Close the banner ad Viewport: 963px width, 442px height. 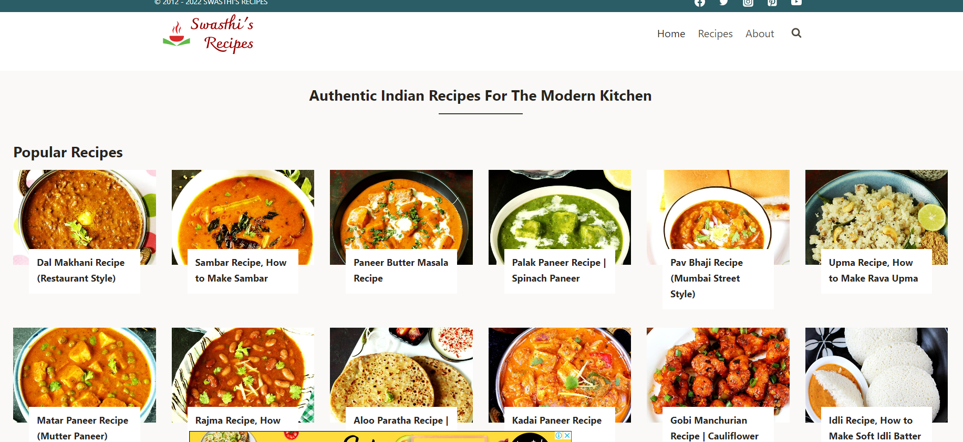[567, 436]
